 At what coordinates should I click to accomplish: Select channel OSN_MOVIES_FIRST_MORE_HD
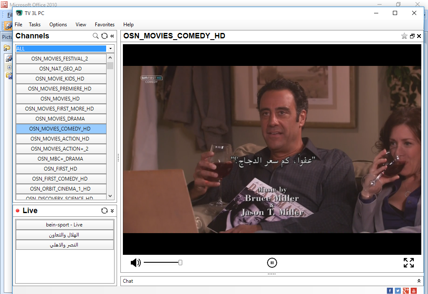click(61, 109)
